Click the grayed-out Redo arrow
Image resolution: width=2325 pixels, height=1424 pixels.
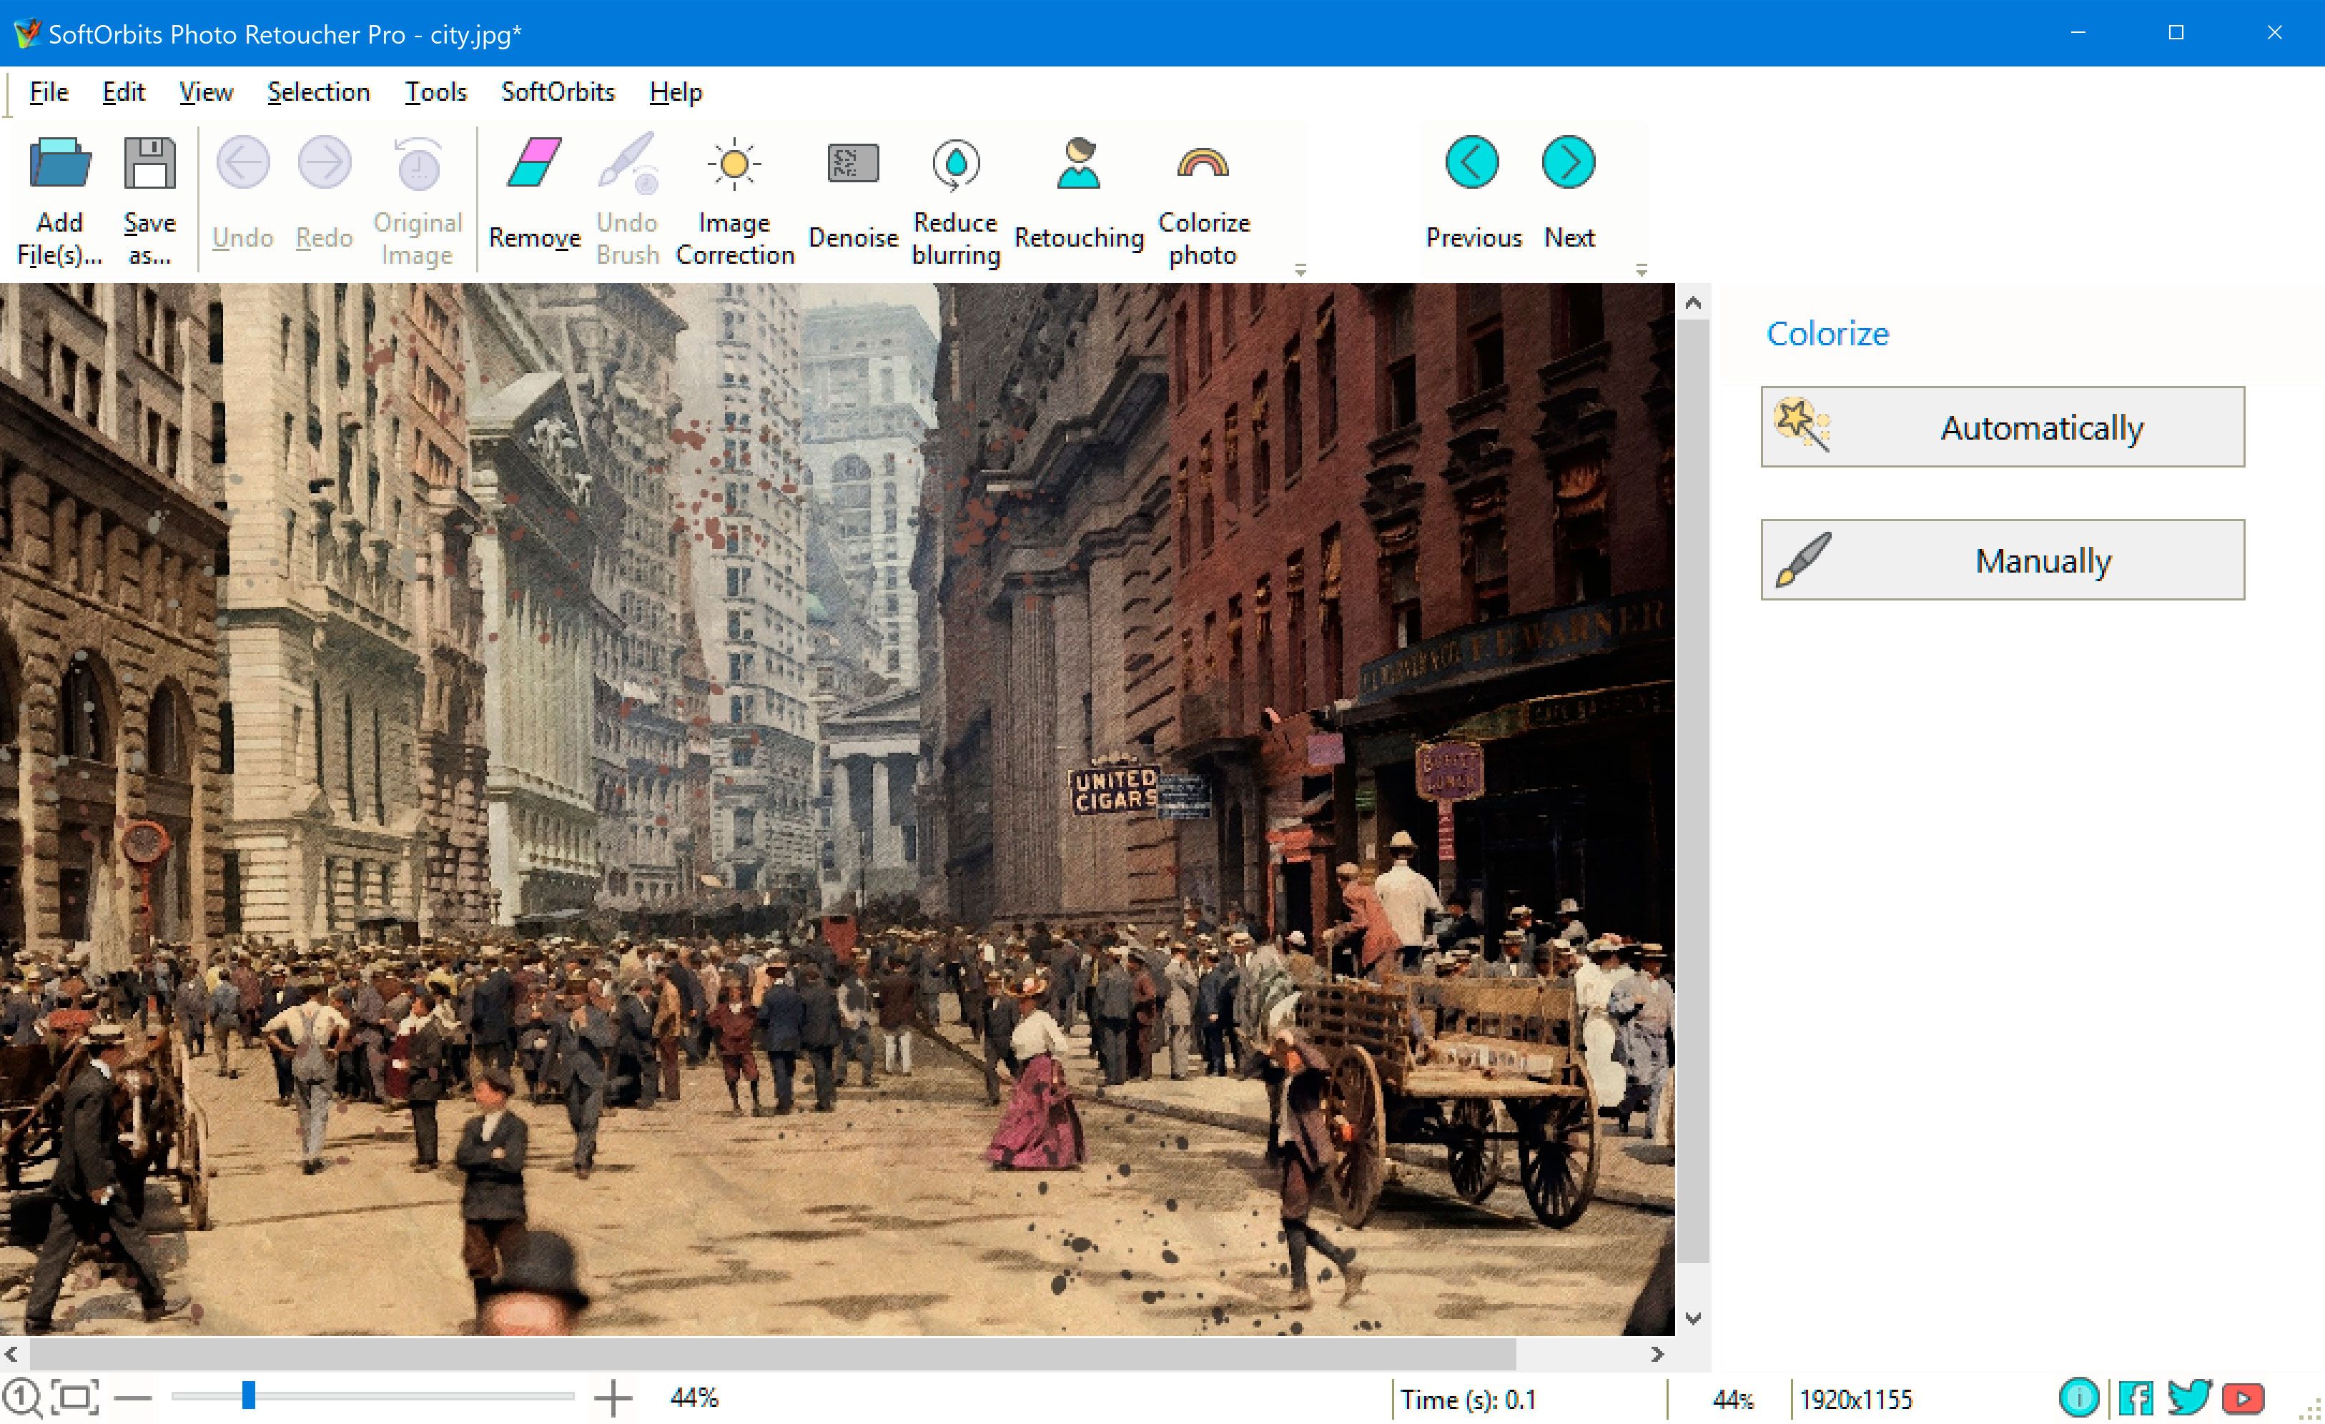point(324,163)
